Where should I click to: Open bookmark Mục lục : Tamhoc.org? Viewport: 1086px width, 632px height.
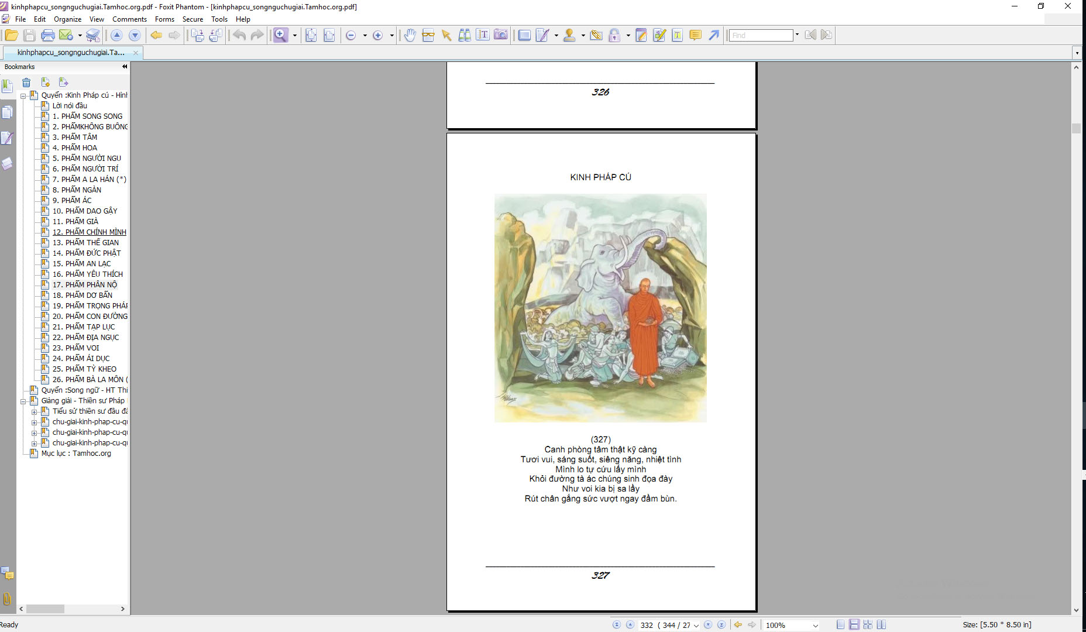click(x=76, y=454)
